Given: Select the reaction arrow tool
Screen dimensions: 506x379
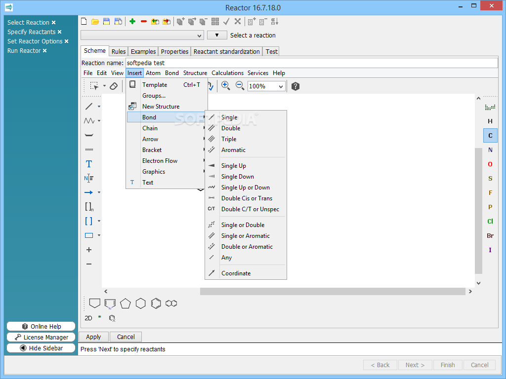Looking at the screenshot, I should click(89, 192).
